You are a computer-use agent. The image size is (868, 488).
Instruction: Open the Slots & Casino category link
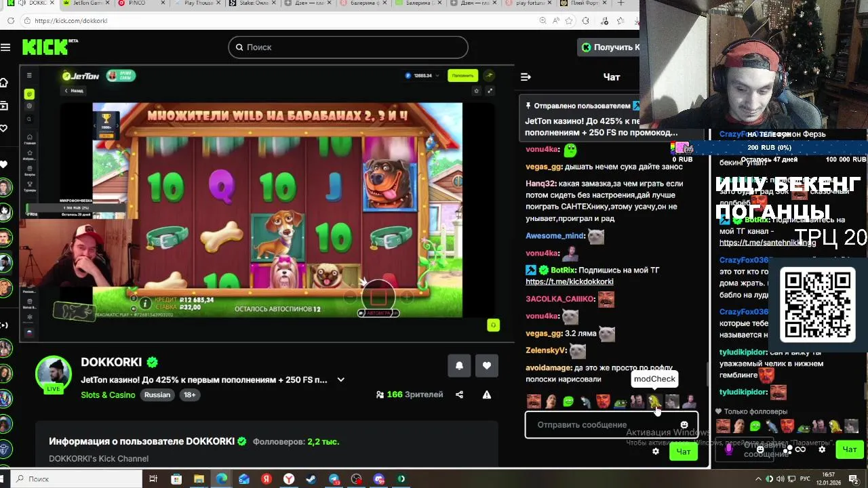pyautogui.click(x=108, y=394)
